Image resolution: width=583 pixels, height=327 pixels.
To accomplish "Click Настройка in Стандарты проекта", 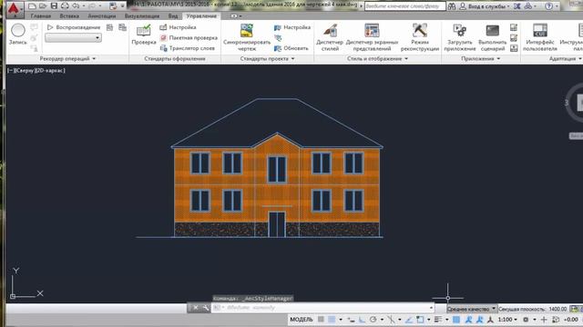I will (x=292, y=27).
